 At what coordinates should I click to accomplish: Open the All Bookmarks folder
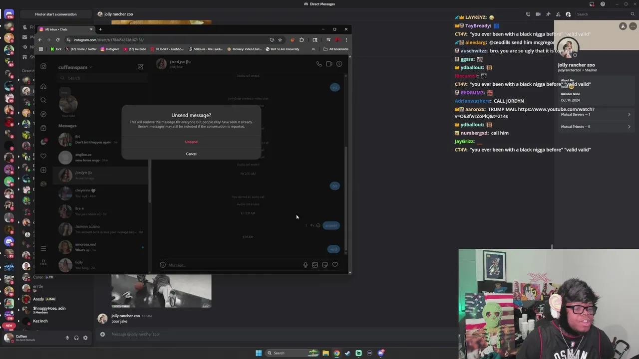336,49
